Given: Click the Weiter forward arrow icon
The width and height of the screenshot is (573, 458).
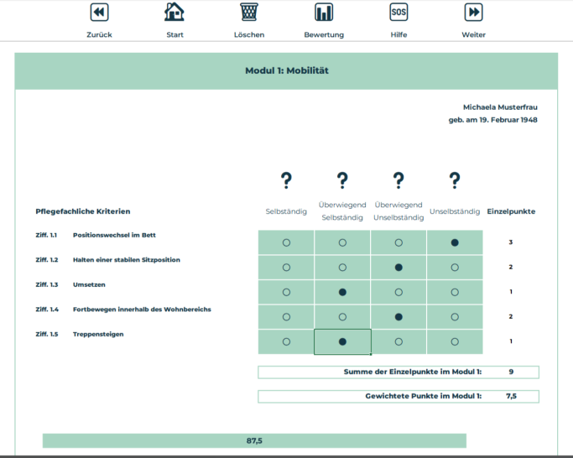Looking at the screenshot, I should coord(473,13).
